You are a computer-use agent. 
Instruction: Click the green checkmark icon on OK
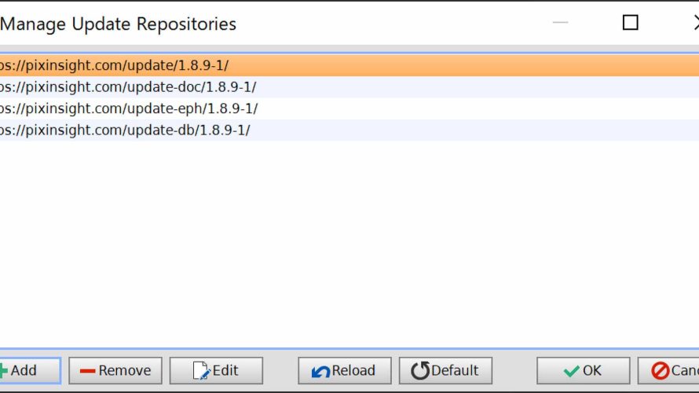pos(571,371)
